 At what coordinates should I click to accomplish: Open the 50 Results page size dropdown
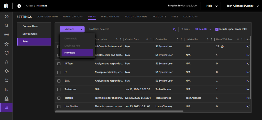(203, 29)
